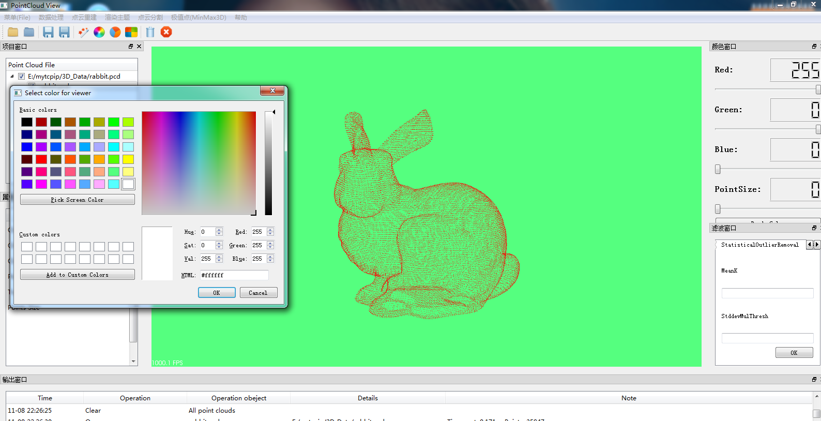The height and width of the screenshot is (421, 821).
Task: Close the Select color for viewer dialog
Action: [272, 91]
